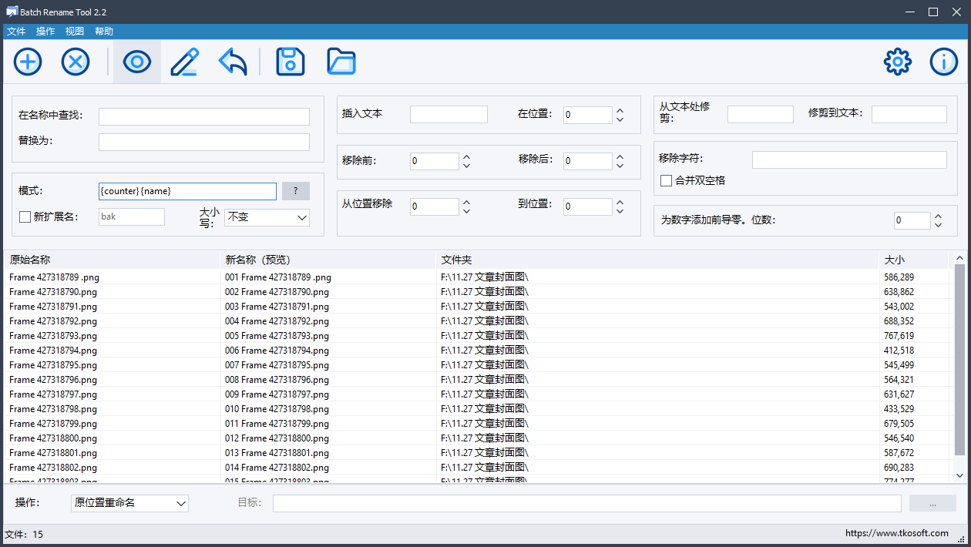Image resolution: width=971 pixels, height=547 pixels.
Task: Open the 操作 menu in menu bar
Action: click(x=45, y=32)
